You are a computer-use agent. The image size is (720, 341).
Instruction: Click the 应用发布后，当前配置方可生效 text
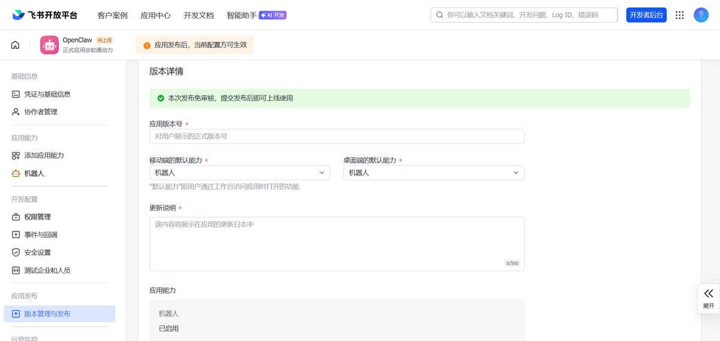click(200, 45)
